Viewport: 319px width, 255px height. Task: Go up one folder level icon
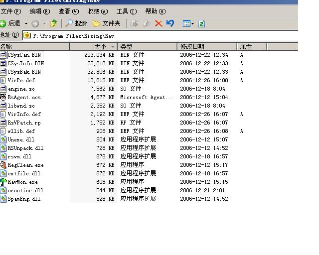pyautogui.click(x=54, y=23)
